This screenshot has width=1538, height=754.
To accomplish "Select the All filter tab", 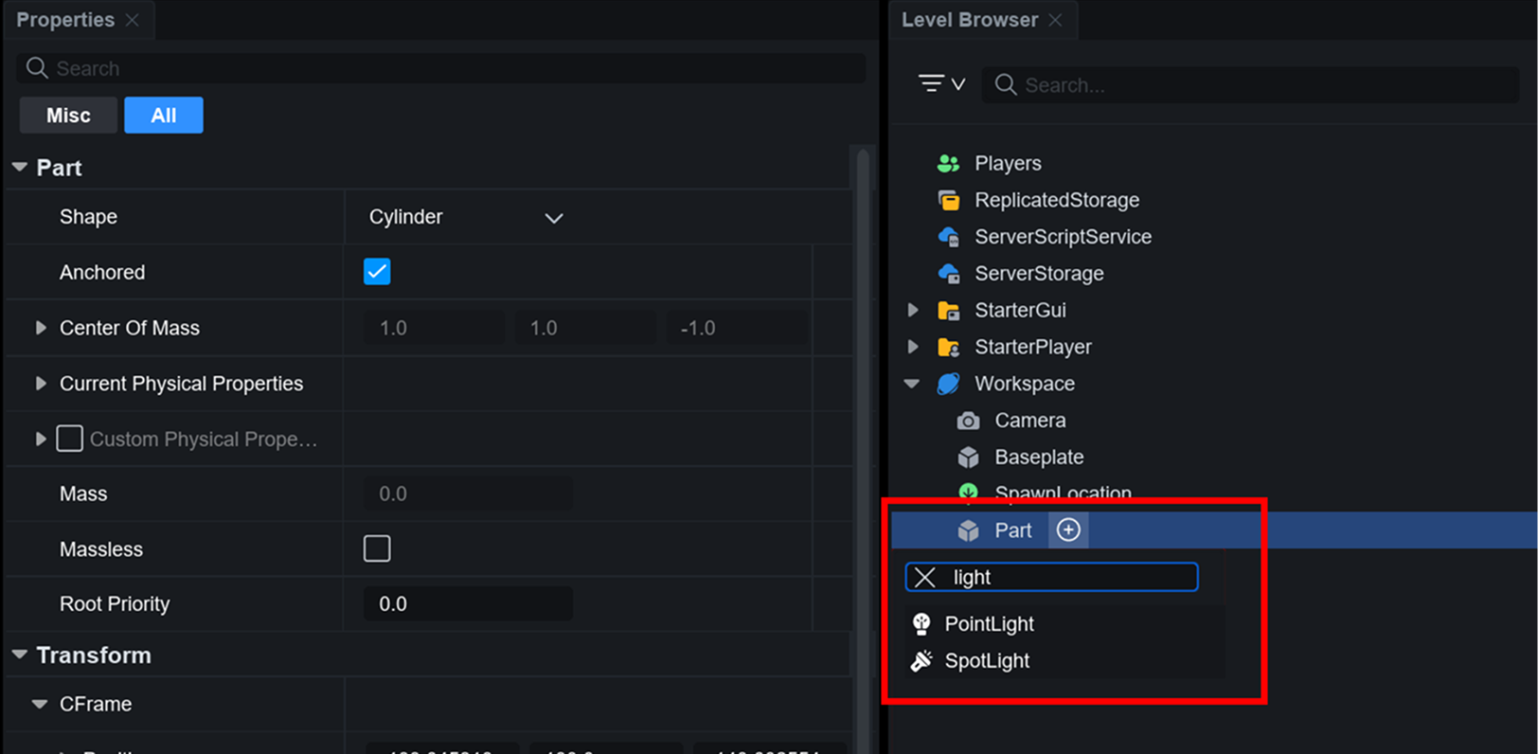I will pos(163,116).
